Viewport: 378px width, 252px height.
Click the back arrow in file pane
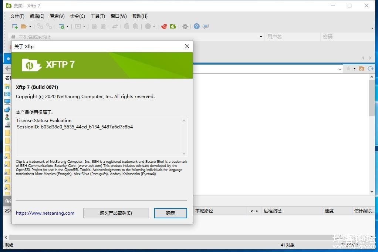tap(8, 68)
